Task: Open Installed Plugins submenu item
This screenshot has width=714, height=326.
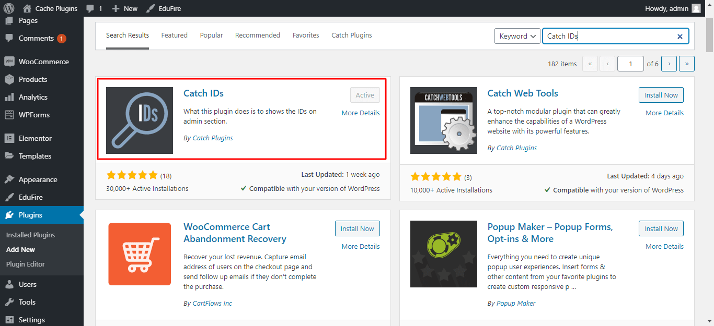Action: (x=30, y=235)
